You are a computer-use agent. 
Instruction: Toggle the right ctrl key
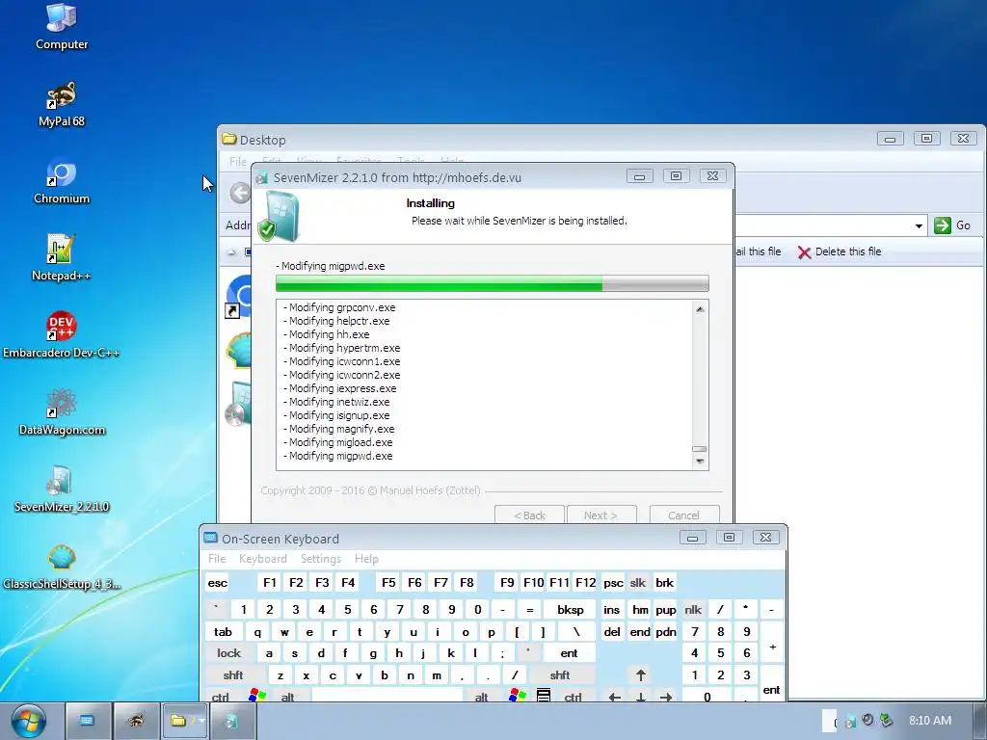[574, 696]
